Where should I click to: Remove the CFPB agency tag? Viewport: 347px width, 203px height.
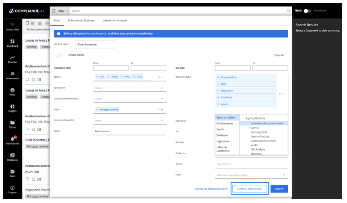(134, 77)
